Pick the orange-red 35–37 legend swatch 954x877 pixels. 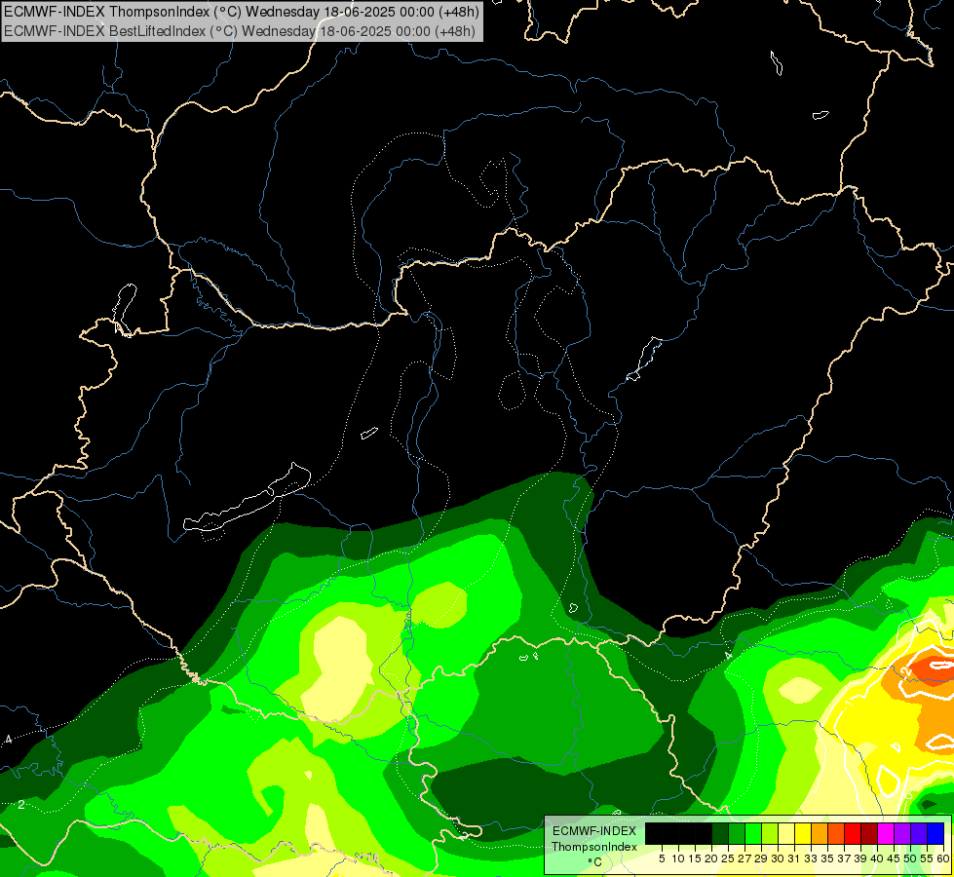click(x=836, y=833)
